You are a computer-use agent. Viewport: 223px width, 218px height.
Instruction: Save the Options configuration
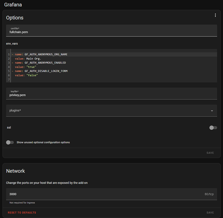pyautogui.click(x=210, y=153)
